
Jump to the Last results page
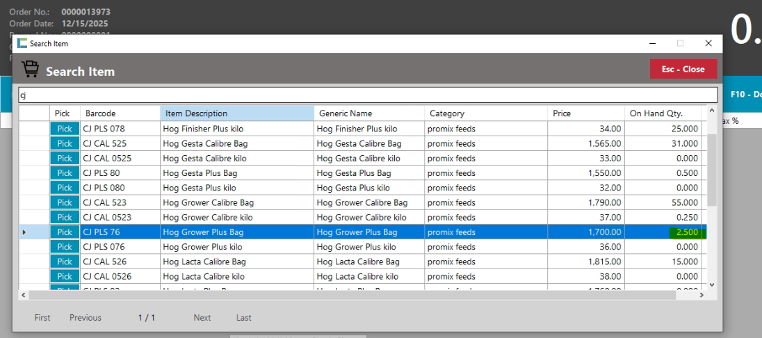click(x=244, y=318)
